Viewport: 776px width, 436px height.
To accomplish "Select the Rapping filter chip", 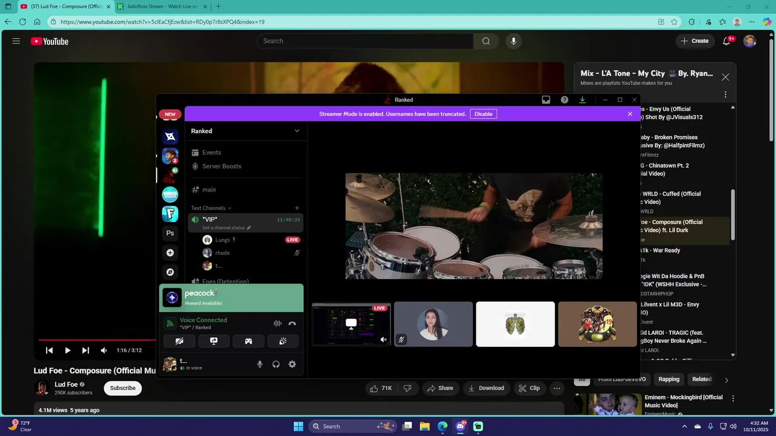I will click(669, 379).
